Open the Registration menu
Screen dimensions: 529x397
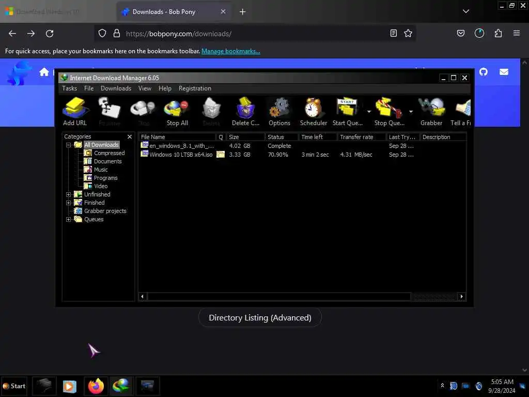click(195, 88)
